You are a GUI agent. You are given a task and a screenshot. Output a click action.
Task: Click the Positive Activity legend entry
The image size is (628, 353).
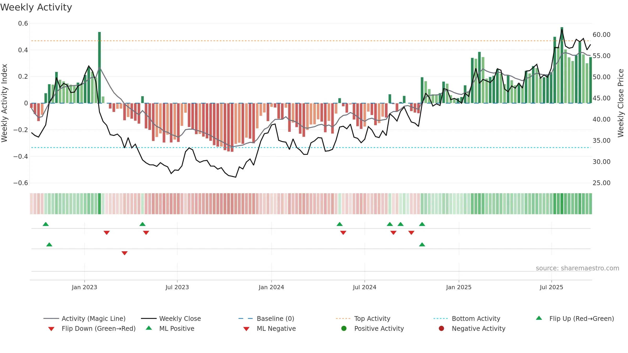[x=373, y=328]
